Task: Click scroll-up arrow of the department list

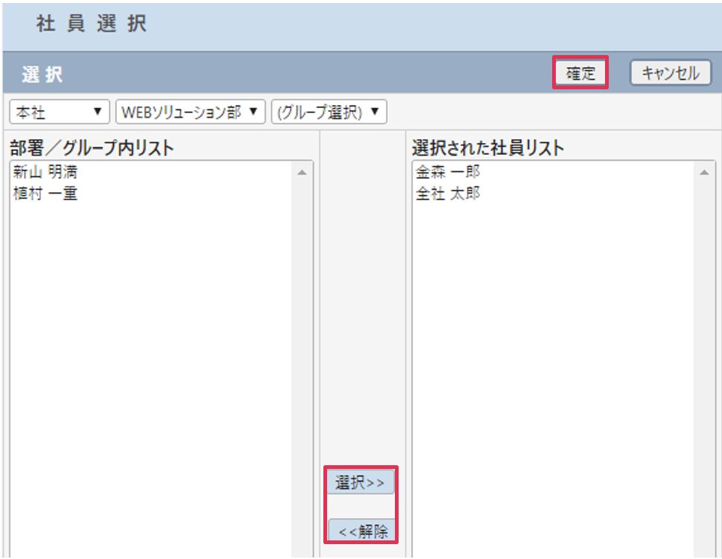Action: [302, 173]
